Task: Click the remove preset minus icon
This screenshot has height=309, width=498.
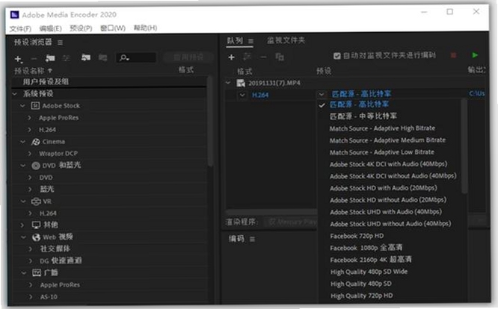Action: [x=34, y=59]
